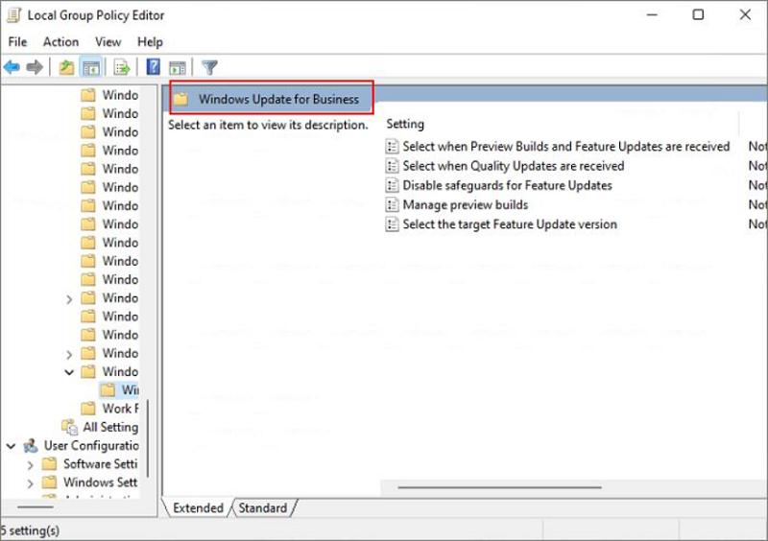The width and height of the screenshot is (768, 541).
Task: Expand the Windows Settings folder under User Configuration
Action: pyautogui.click(x=29, y=482)
